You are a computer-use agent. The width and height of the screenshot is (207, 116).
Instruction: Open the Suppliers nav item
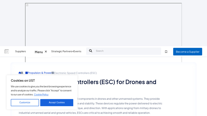tap(20, 51)
